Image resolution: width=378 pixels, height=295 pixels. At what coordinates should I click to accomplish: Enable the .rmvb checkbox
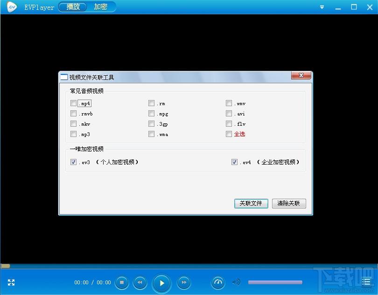click(73, 114)
